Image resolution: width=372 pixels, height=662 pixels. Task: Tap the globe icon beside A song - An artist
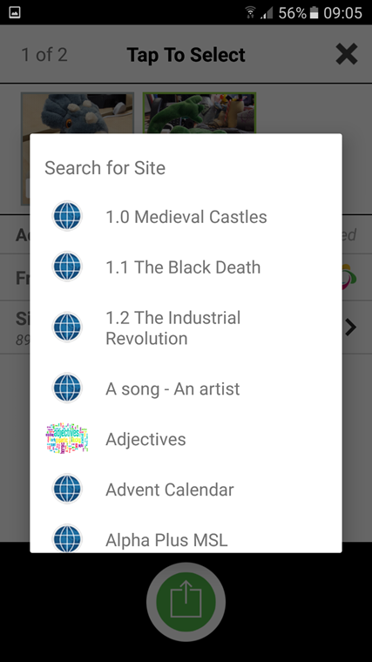click(x=67, y=388)
